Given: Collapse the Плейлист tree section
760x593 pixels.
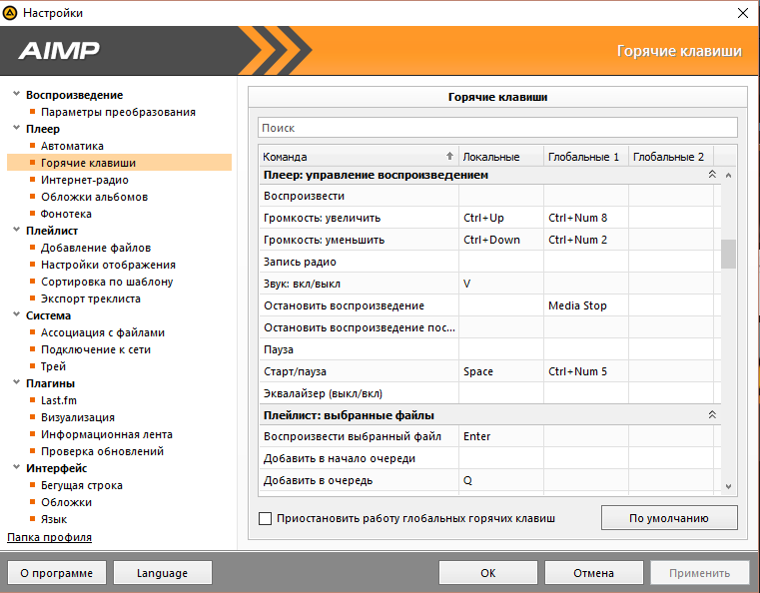Looking at the screenshot, I should point(17,230).
